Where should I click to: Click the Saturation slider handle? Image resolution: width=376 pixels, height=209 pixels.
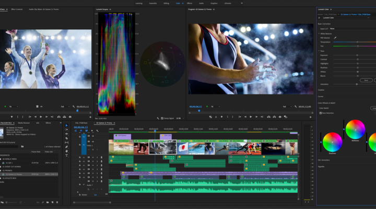point(357,84)
